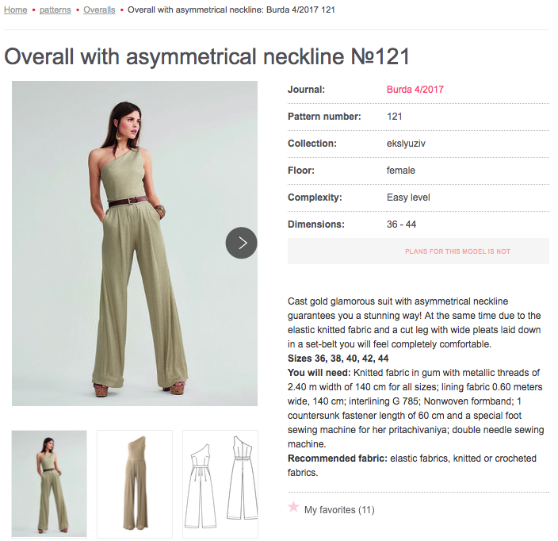Click the pattern number value 121

click(x=394, y=117)
